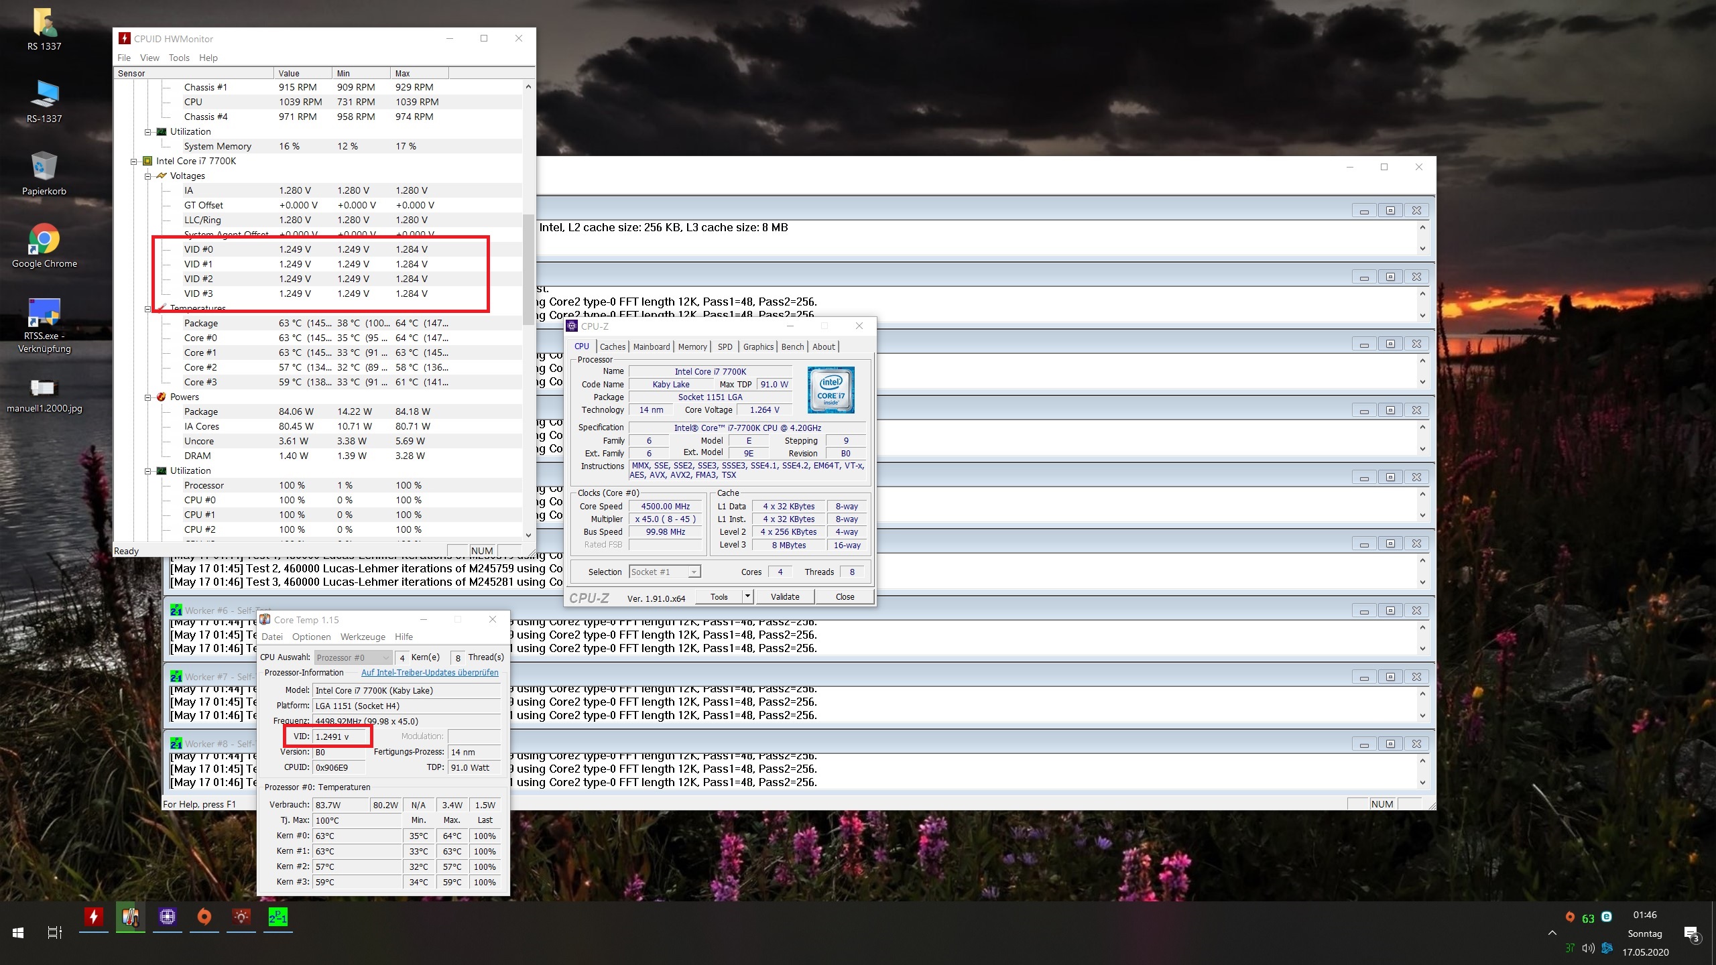Switch to the Mainboard tab in CPU-Z

[651, 346]
